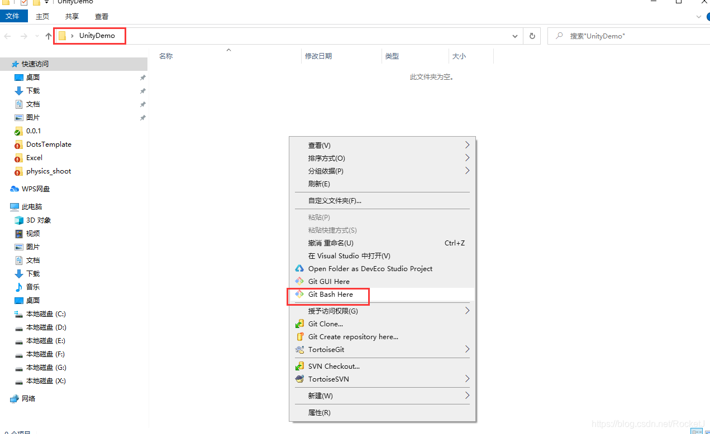The image size is (710, 434).
Task: Click the 视频 folder icon
Action: [x=19, y=234]
